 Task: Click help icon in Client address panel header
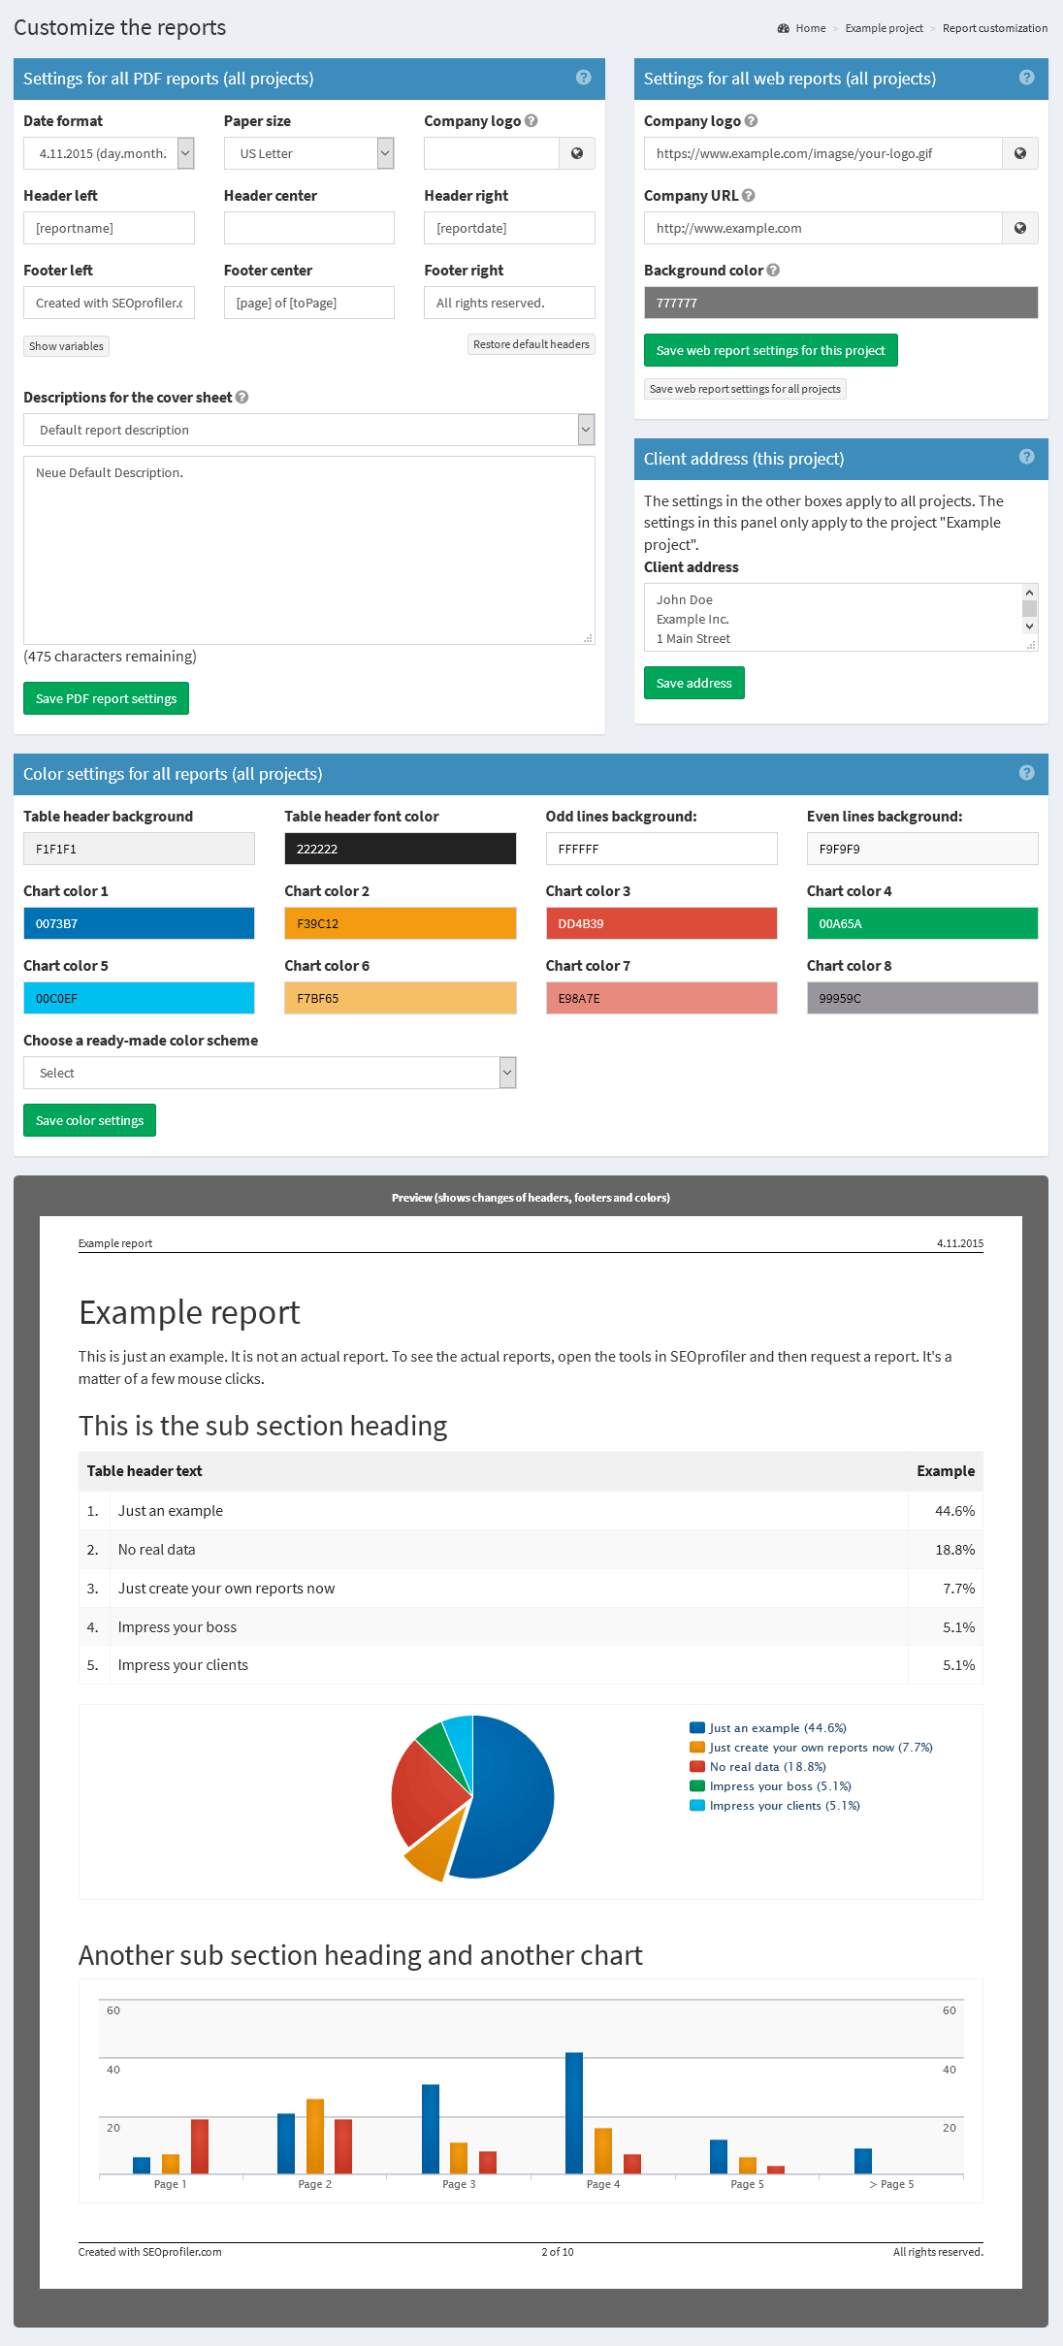pyautogui.click(x=1026, y=457)
